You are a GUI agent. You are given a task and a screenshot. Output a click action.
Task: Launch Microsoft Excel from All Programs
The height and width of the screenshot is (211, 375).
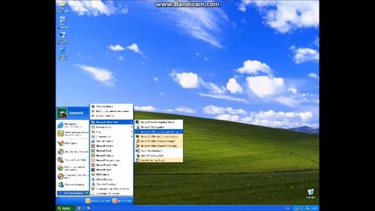112,151
